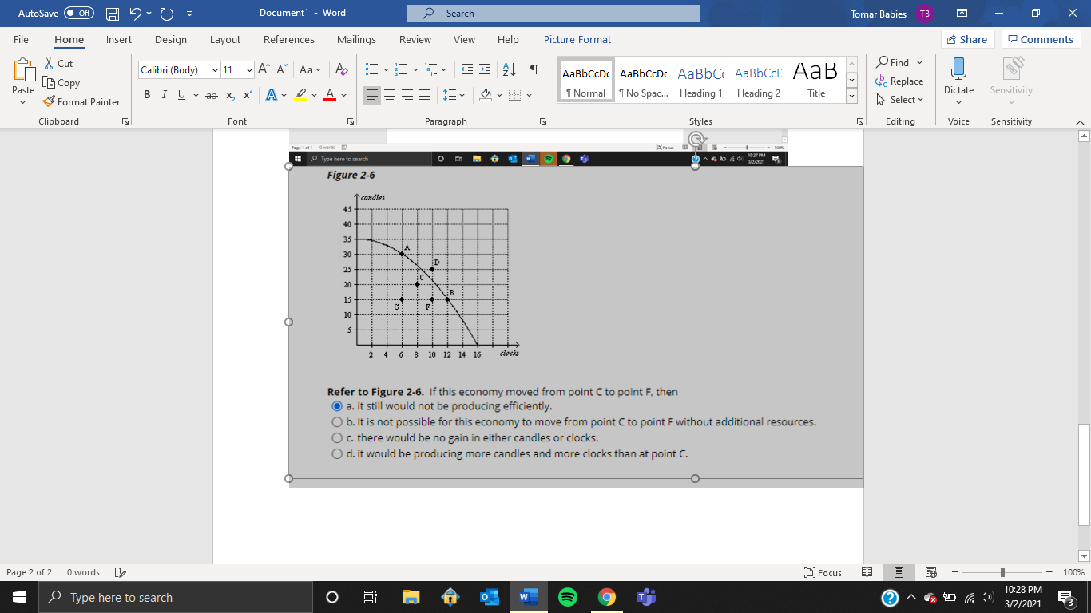Select answer option b radio button
The image size is (1091, 613).
(337, 421)
